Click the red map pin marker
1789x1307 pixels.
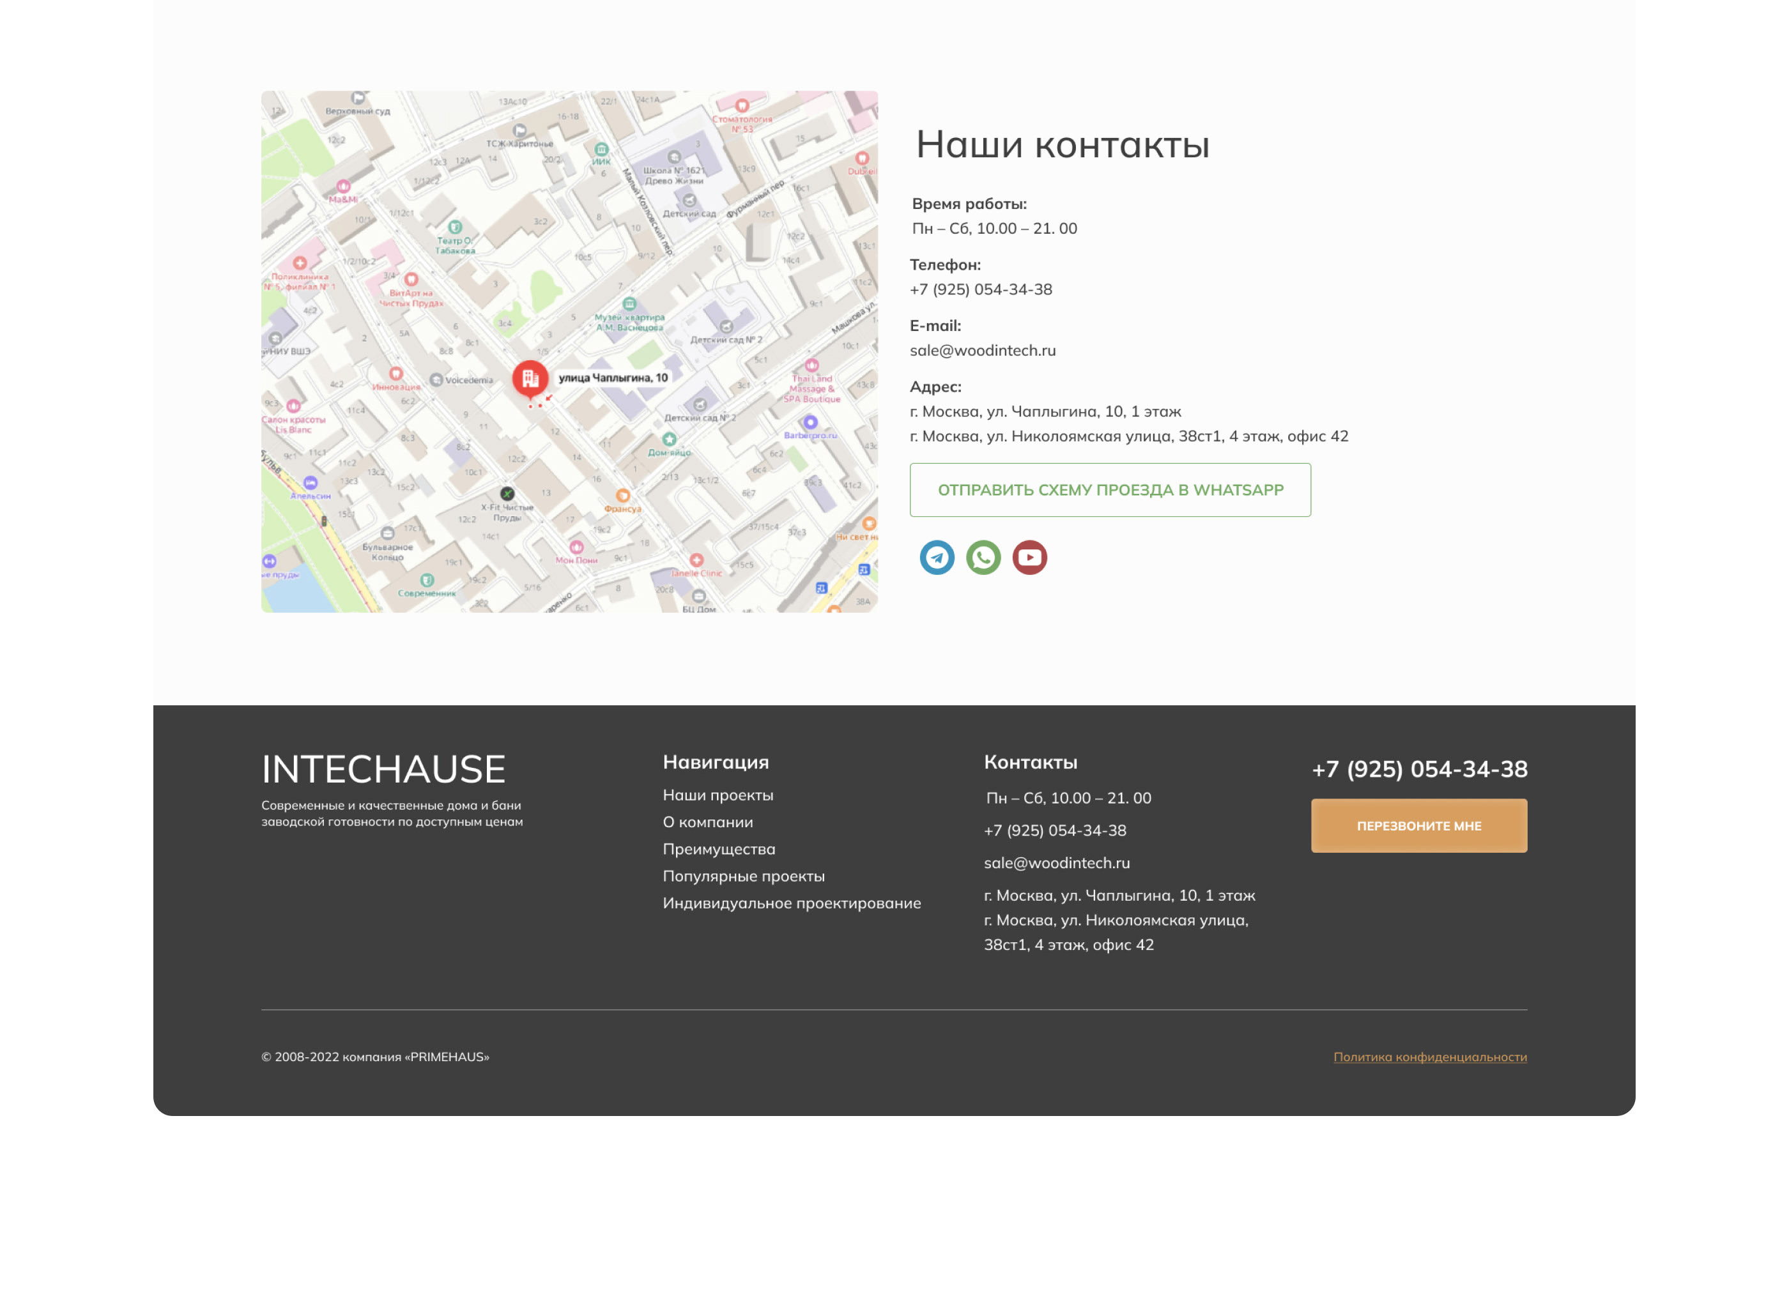(530, 378)
